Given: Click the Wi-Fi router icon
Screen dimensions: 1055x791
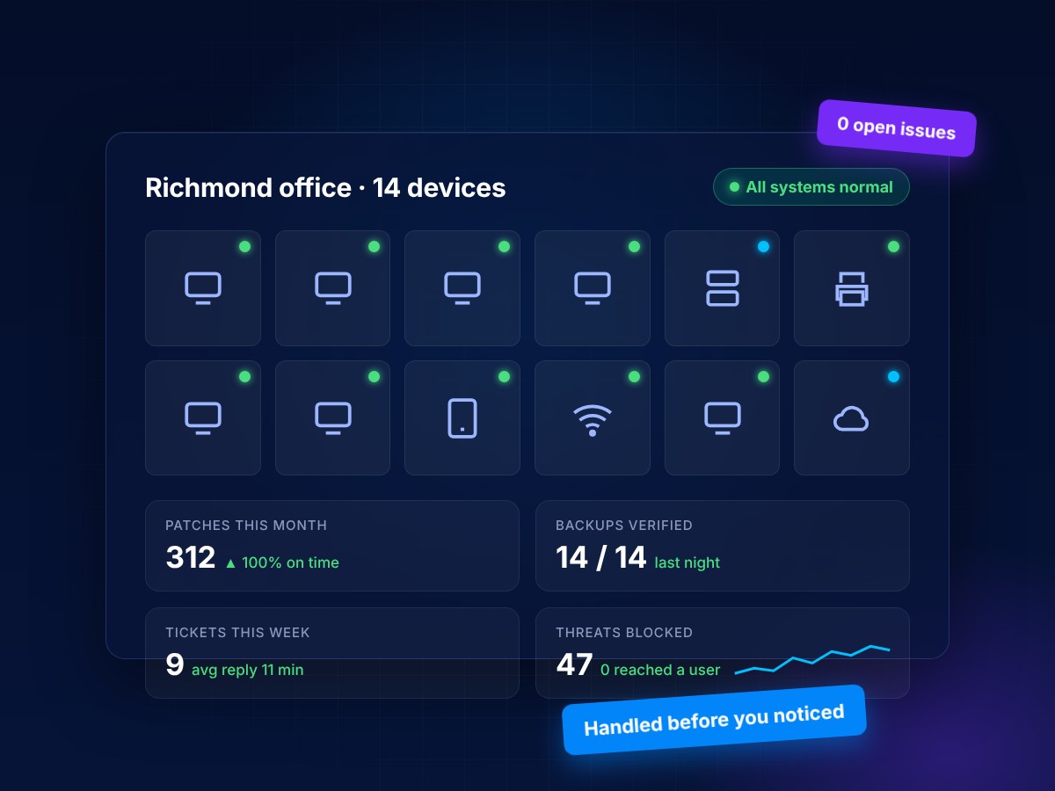Looking at the screenshot, I should click(593, 419).
